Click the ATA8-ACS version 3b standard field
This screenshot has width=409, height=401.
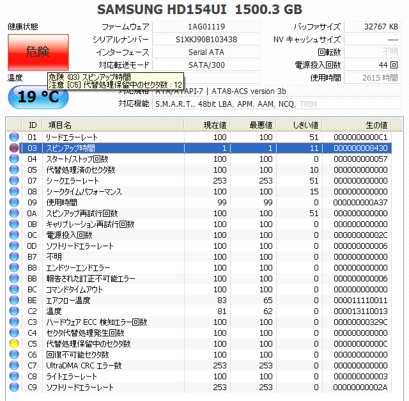click(277, 91)
